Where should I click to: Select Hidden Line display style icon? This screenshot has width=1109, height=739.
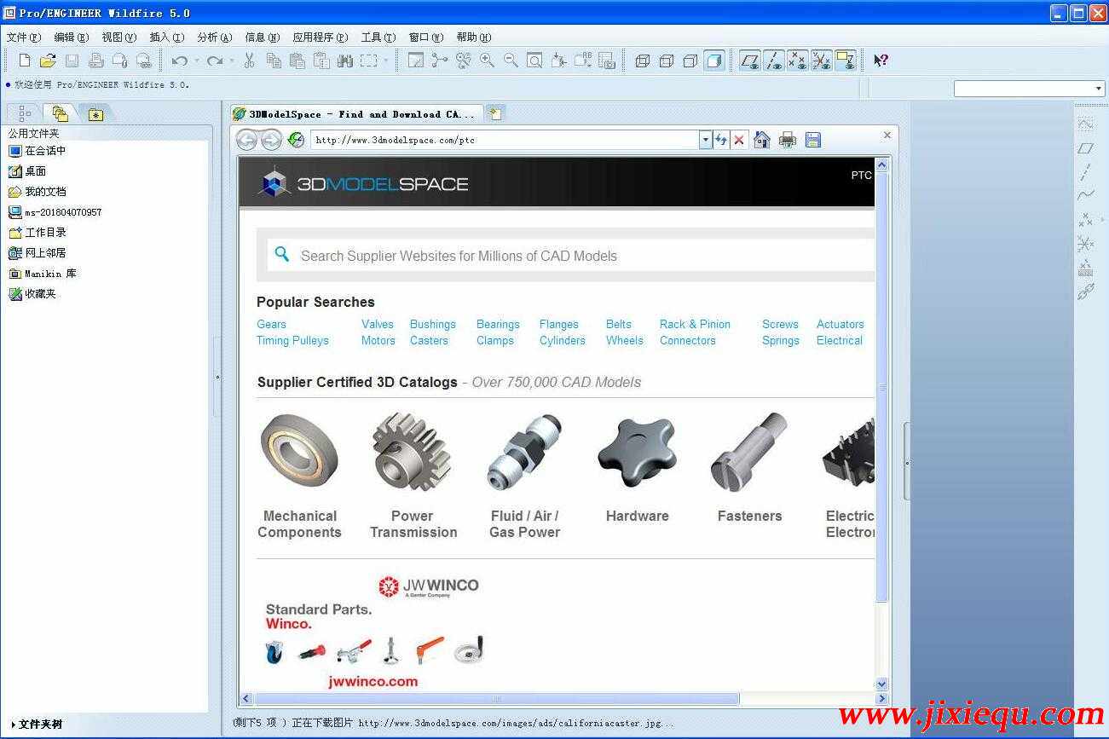click(667, 61)
